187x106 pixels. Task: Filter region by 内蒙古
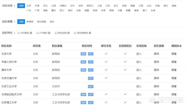[63, 6]
